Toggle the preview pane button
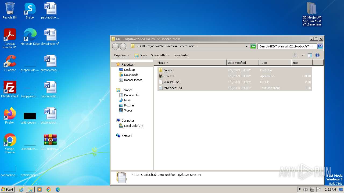344x193 pixels. (310, 55)
